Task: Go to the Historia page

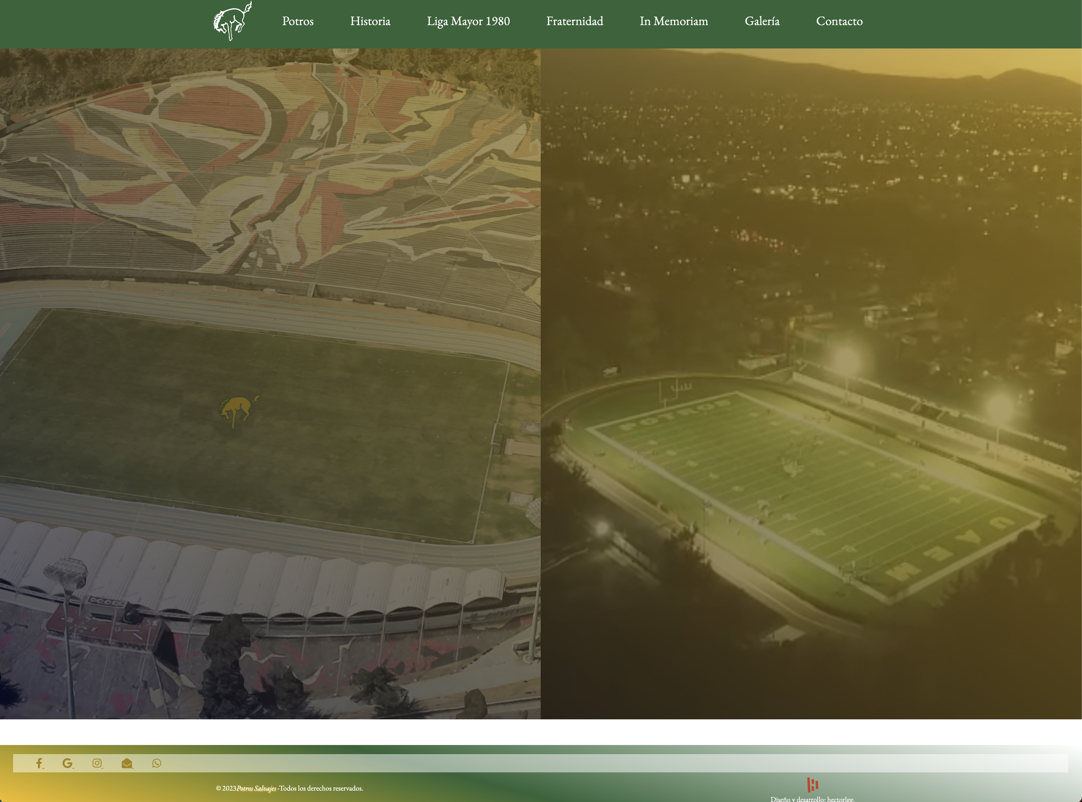Action: (x=370, y=21)
